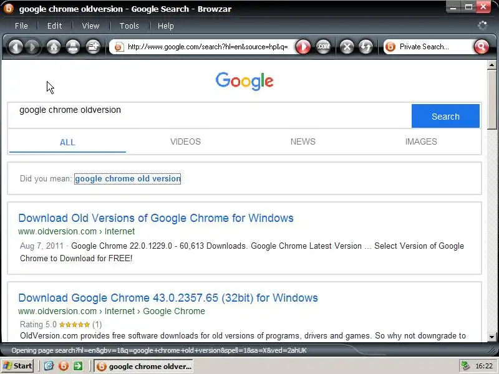The image size is (499, 374).
Task: Open the View menu
Action: (x=90, y=26)
